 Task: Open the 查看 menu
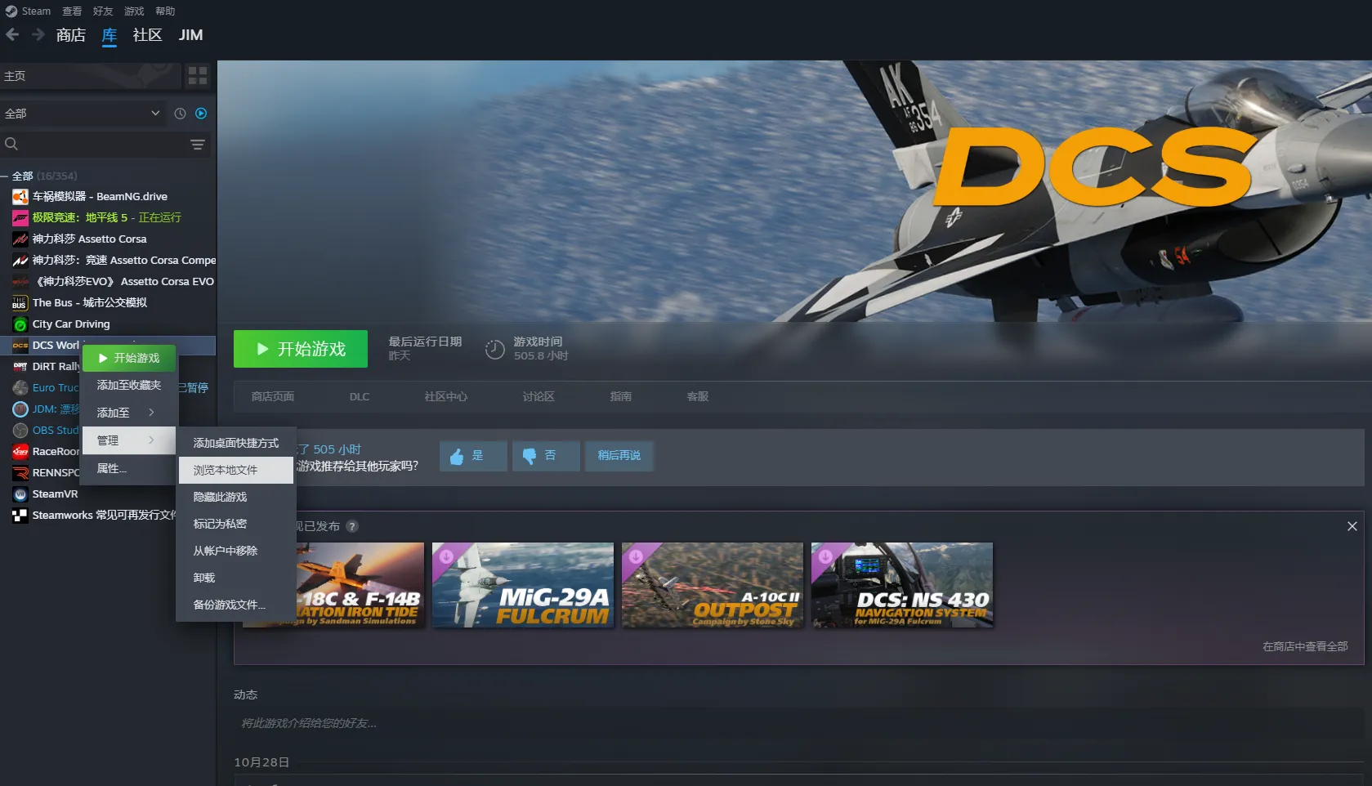tap(72, 11)
